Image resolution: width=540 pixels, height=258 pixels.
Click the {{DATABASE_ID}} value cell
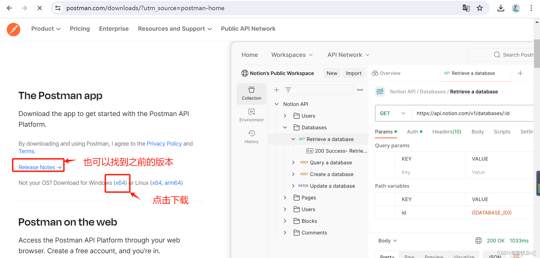click(x=492, y=213)
